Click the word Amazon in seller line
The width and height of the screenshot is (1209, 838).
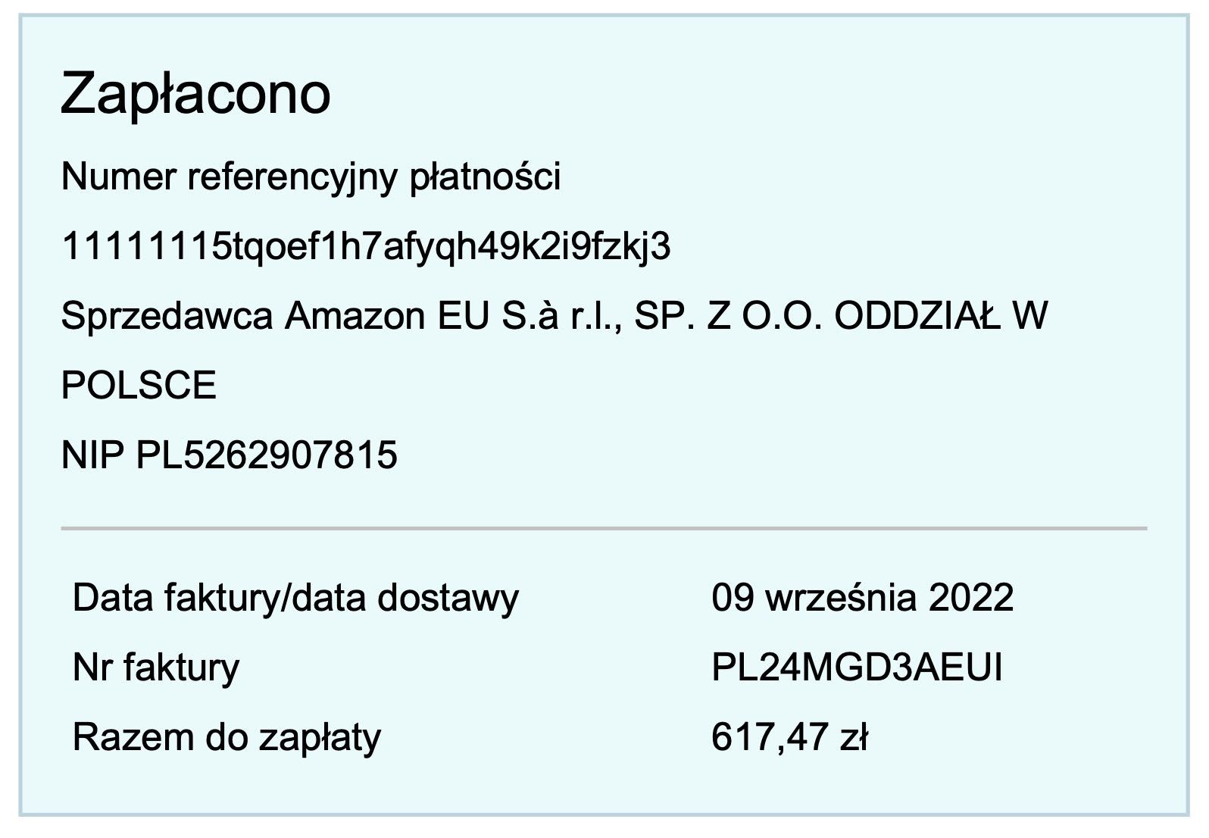point(355,316)
